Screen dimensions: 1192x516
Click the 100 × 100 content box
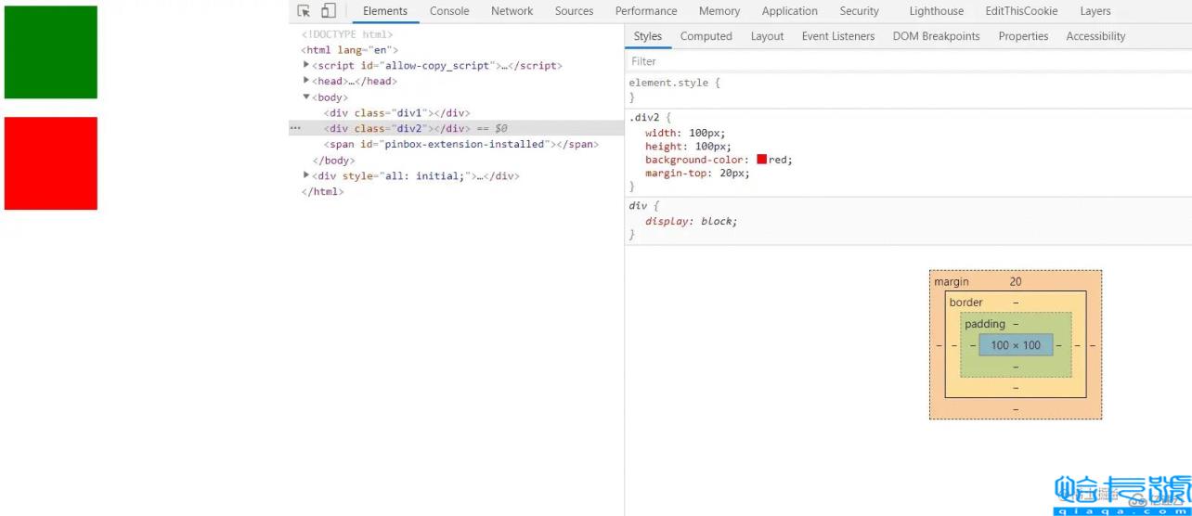[1016, 345]
